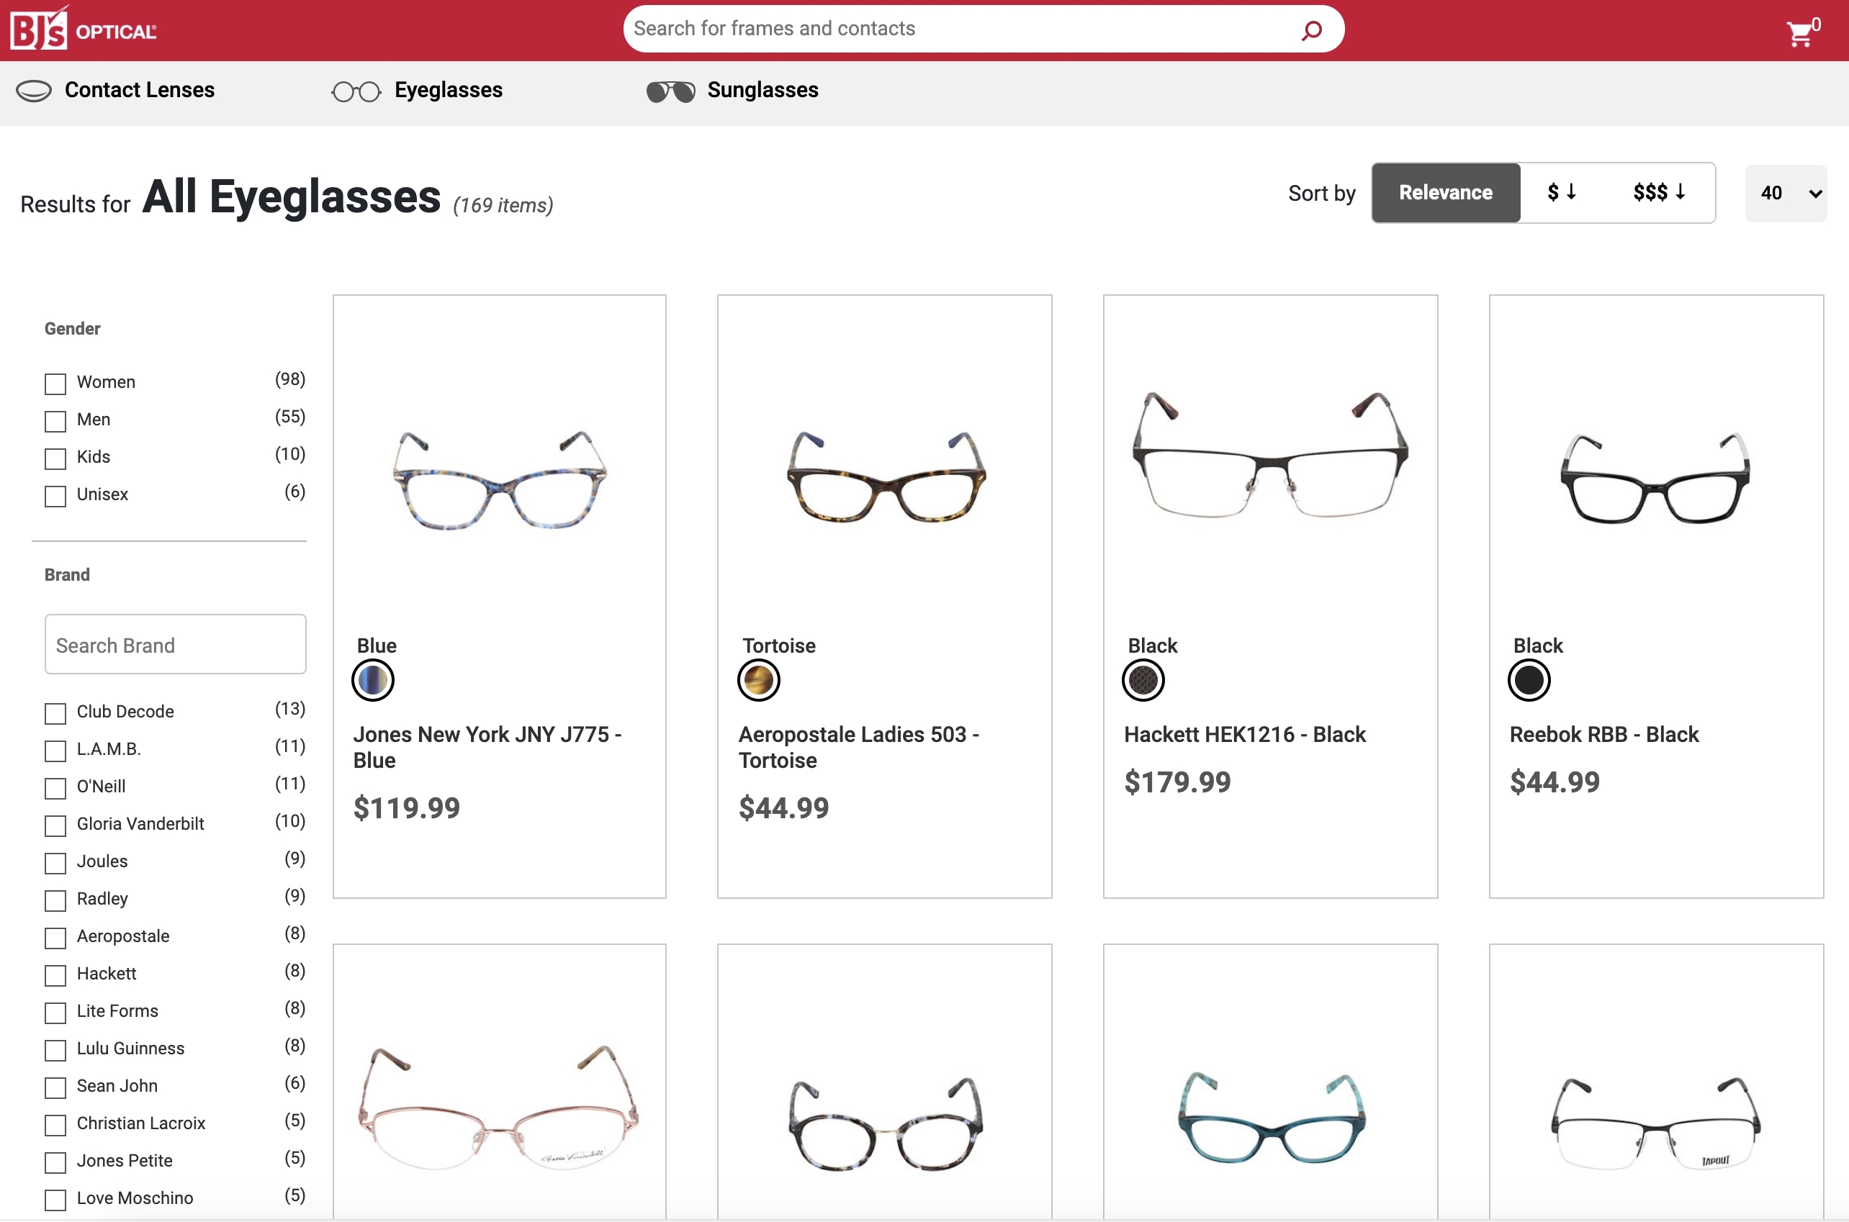Enable the Kids gender filter
This screenshot has height=1222, width=1849.
coord(55,458)
